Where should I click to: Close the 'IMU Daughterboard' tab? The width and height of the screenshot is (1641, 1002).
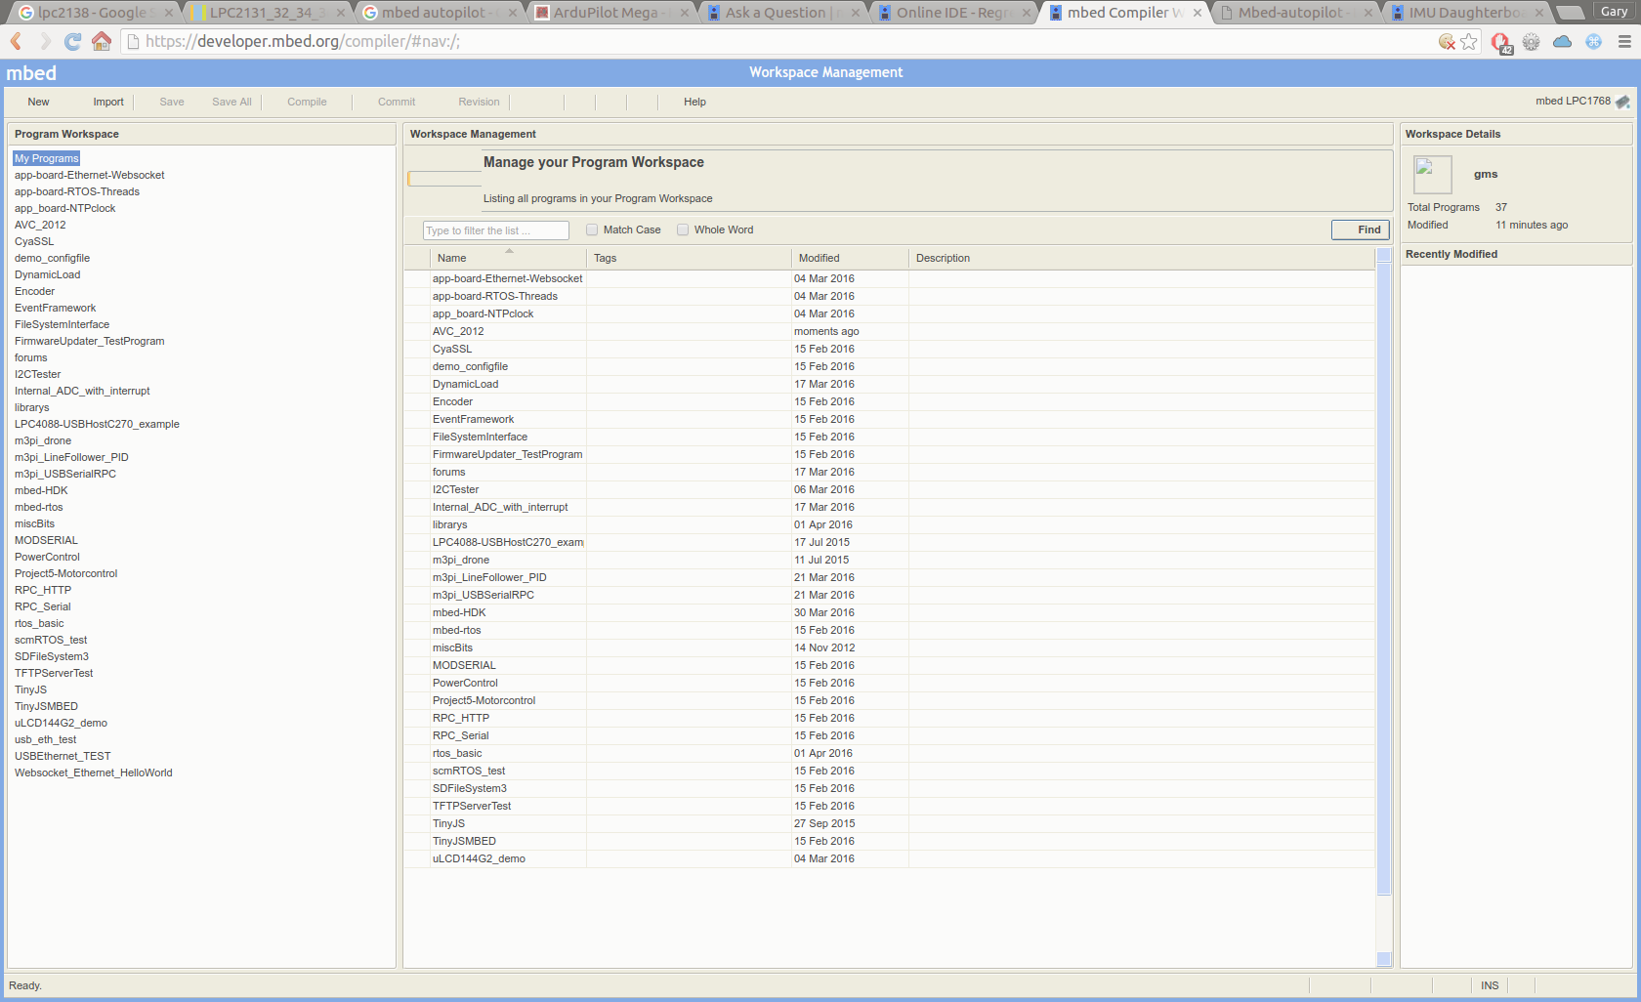pyautogui.click(x=1540, y=13)
